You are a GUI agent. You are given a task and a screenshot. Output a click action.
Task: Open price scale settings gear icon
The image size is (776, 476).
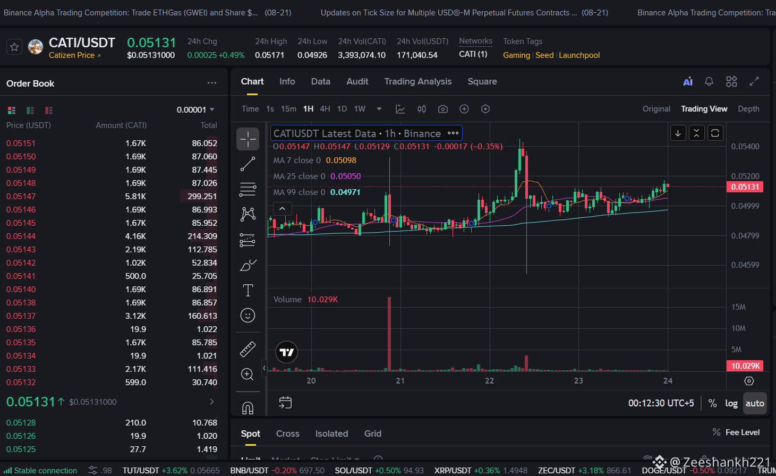tap(749, 381)
